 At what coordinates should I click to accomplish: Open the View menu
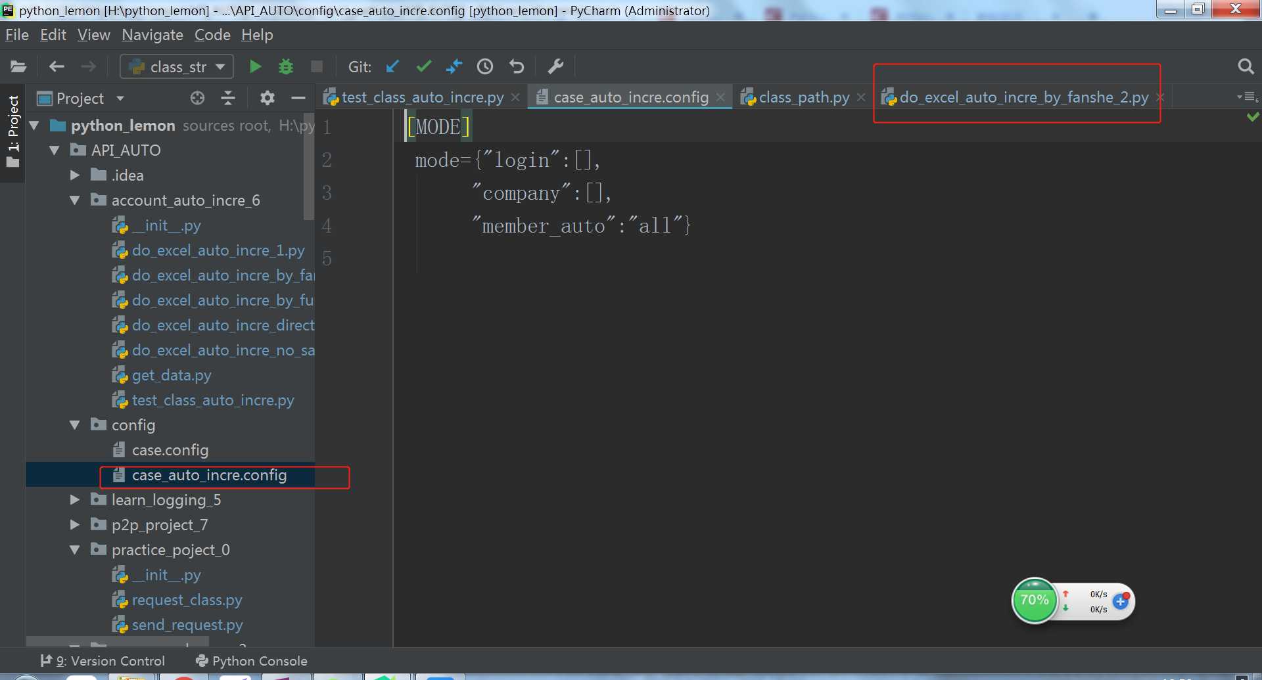[93, 35]
